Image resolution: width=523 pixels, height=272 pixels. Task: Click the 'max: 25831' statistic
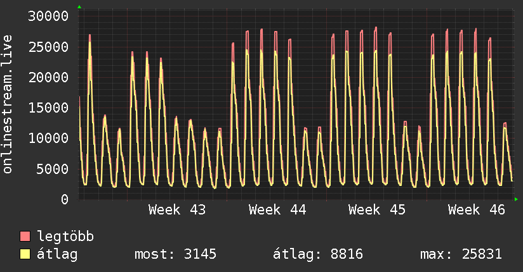click(x=461, y=254)
